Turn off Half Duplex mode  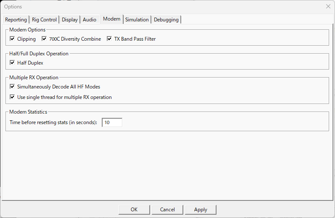point(12,62)
